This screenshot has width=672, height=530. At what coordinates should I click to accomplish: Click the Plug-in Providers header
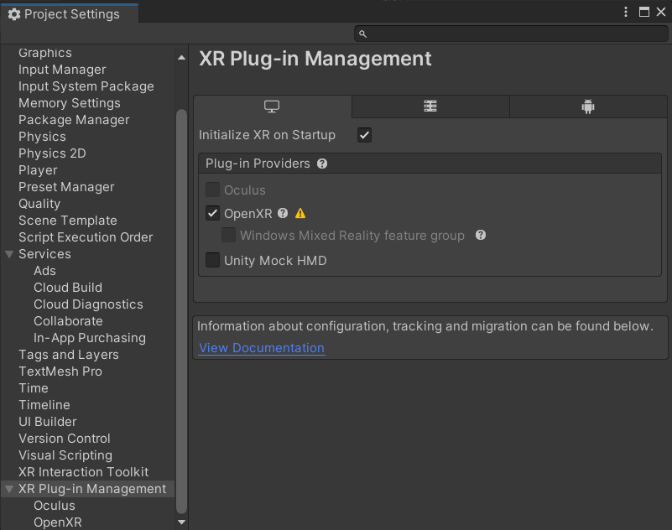pos(430,164)
